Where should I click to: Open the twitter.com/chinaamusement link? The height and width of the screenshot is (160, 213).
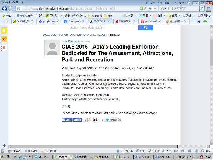(x=95, y=99)
